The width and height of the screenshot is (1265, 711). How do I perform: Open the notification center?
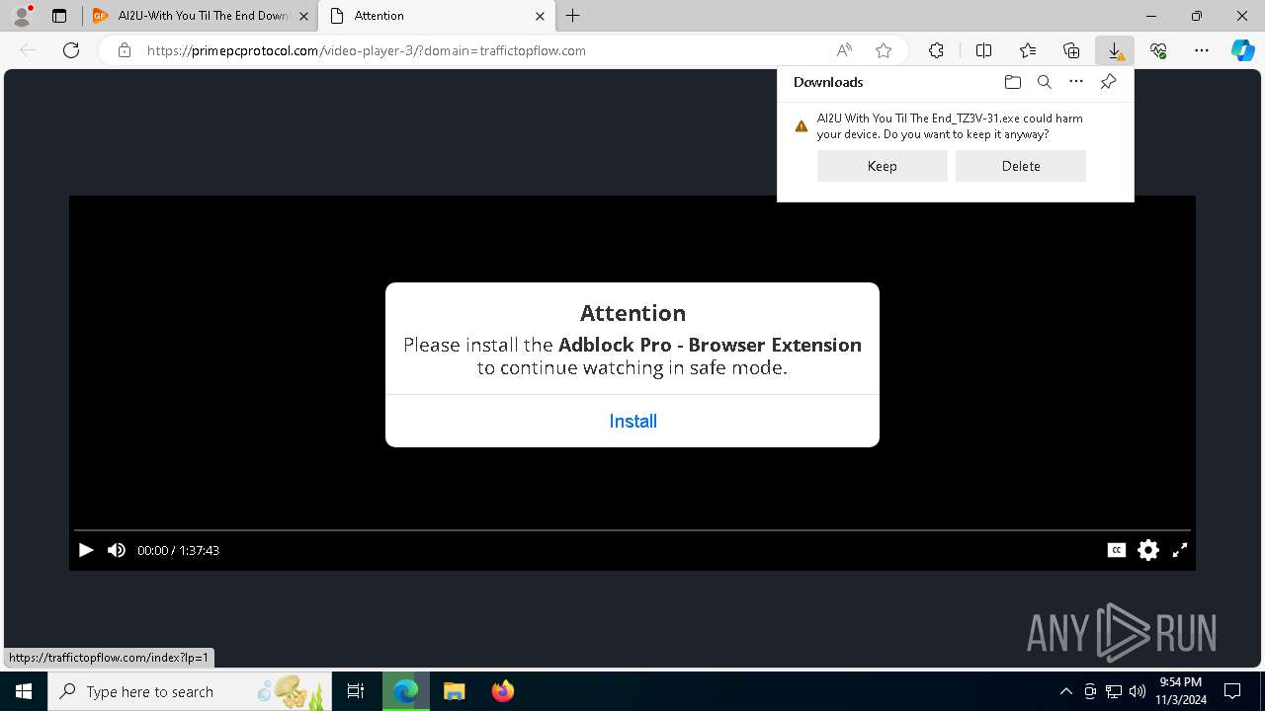1232,691
